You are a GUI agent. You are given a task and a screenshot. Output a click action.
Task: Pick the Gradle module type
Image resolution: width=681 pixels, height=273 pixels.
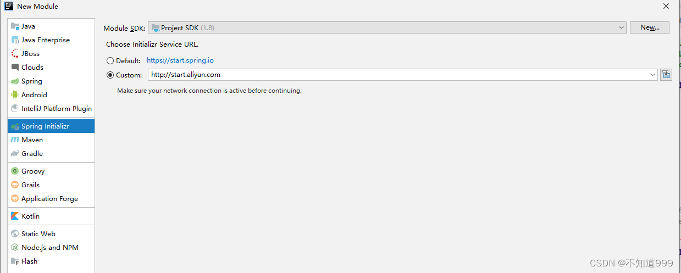click(51, 154)
